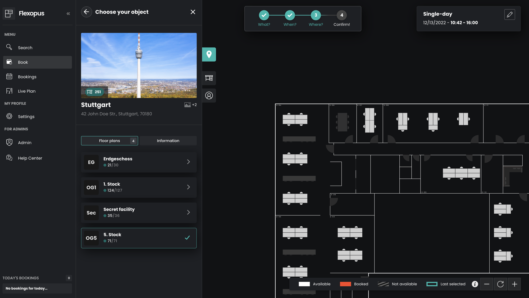Expand the Erdgeschoss floor chevron
Screen dimensions: 529x298
click(x=188, y=162)
